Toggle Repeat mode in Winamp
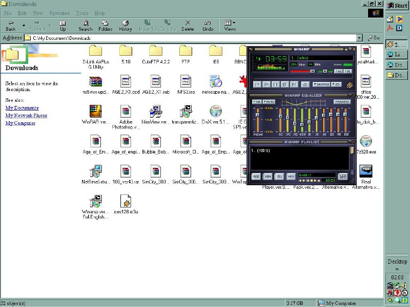 (x=336, y=84)
